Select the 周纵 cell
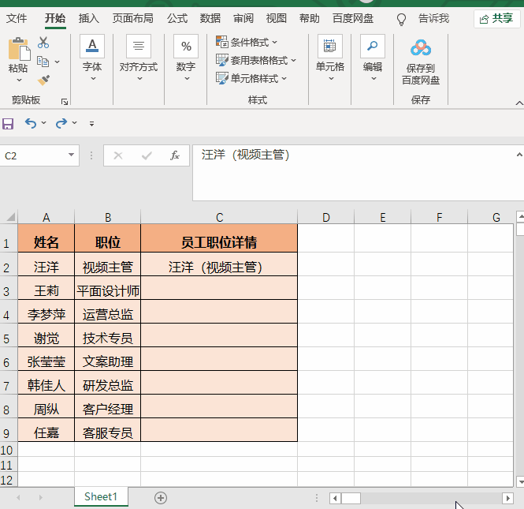524x509 pixels. [46, 406]
